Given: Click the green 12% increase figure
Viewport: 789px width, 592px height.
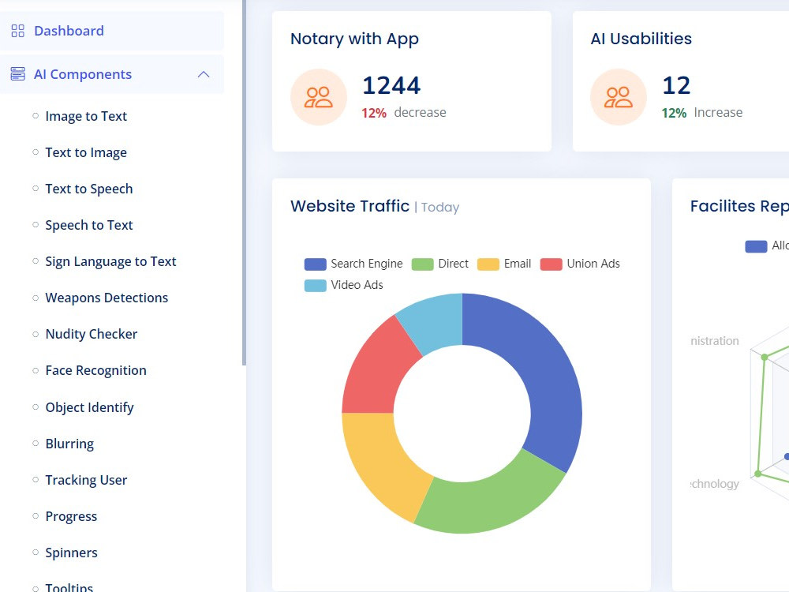Looking at the screenshot, I should [x=674, y=113].
